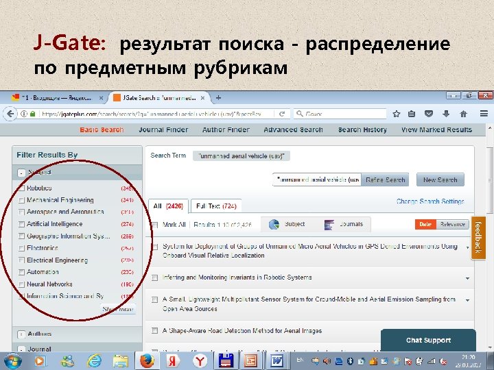Open 'A Shape-Aware Road Detection Method' article
Viewport: 494px width, 370px height.
pyautogui.click(x=242, y=331)
